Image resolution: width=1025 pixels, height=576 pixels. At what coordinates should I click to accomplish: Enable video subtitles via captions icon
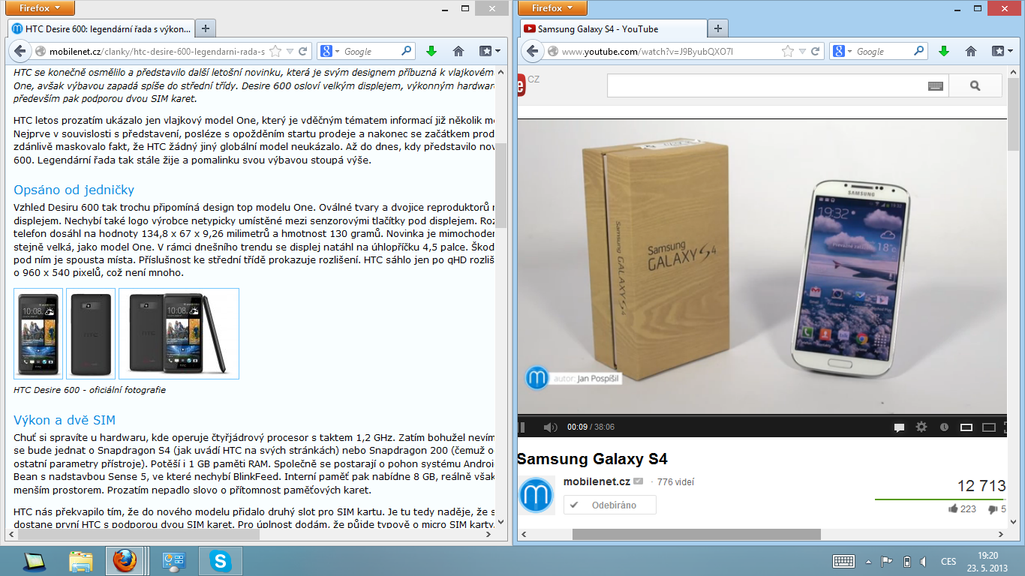[899, 427]
